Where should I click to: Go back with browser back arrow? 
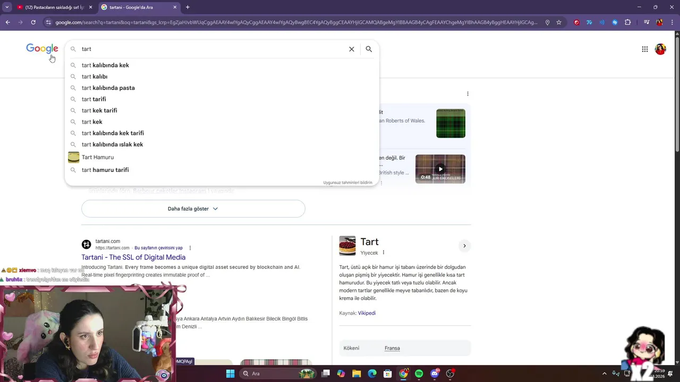coord(7,22)
